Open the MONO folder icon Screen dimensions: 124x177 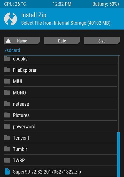coord(7,92)
